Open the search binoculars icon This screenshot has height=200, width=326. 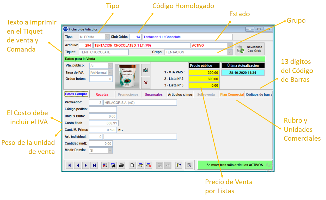coord(113,165)
